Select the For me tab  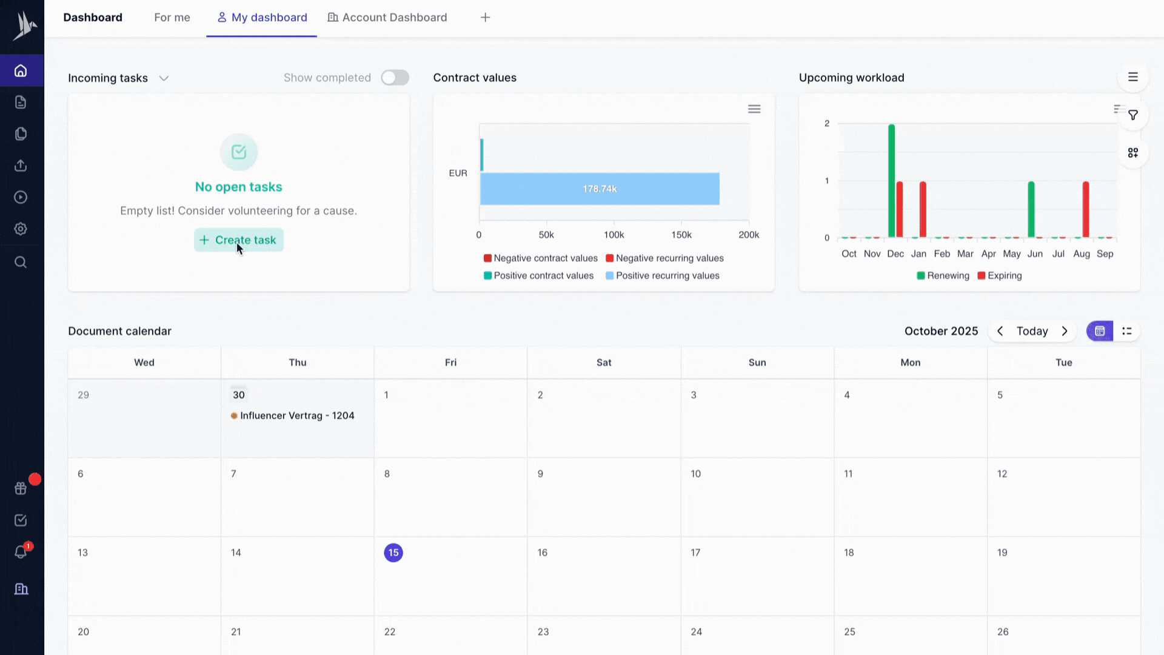pyautogui.click(x=172, y=18)
